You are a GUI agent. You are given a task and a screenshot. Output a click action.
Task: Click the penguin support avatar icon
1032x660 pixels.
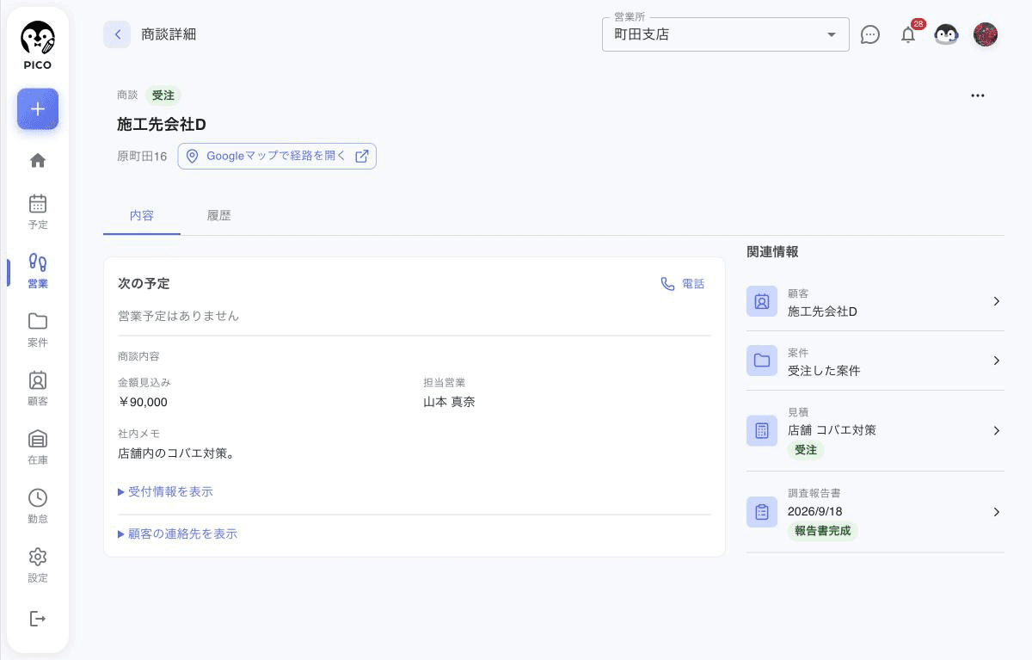pos(946,34)
